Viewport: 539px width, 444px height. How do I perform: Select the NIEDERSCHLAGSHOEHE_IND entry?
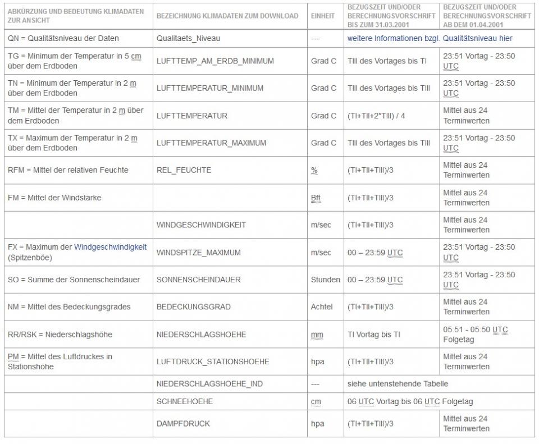click(209, 384)
